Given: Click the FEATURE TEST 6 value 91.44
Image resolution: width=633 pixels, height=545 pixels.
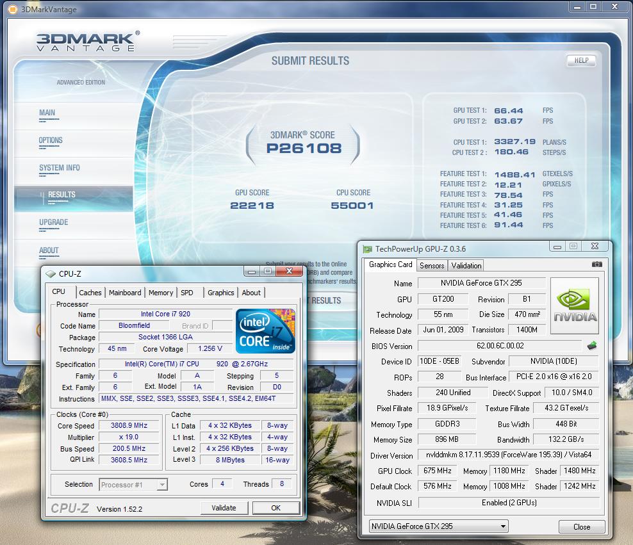Looking at the screenshot, I should [x=508, y=225].
